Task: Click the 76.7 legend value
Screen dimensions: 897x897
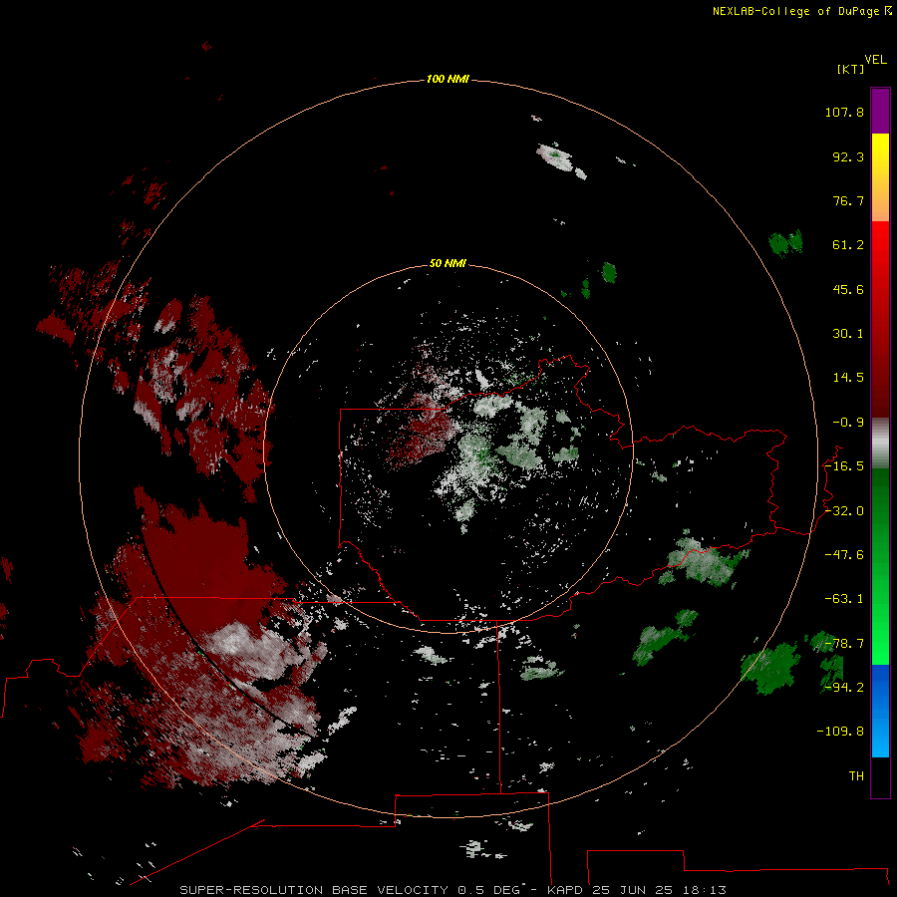Action: tap(848, 200)
